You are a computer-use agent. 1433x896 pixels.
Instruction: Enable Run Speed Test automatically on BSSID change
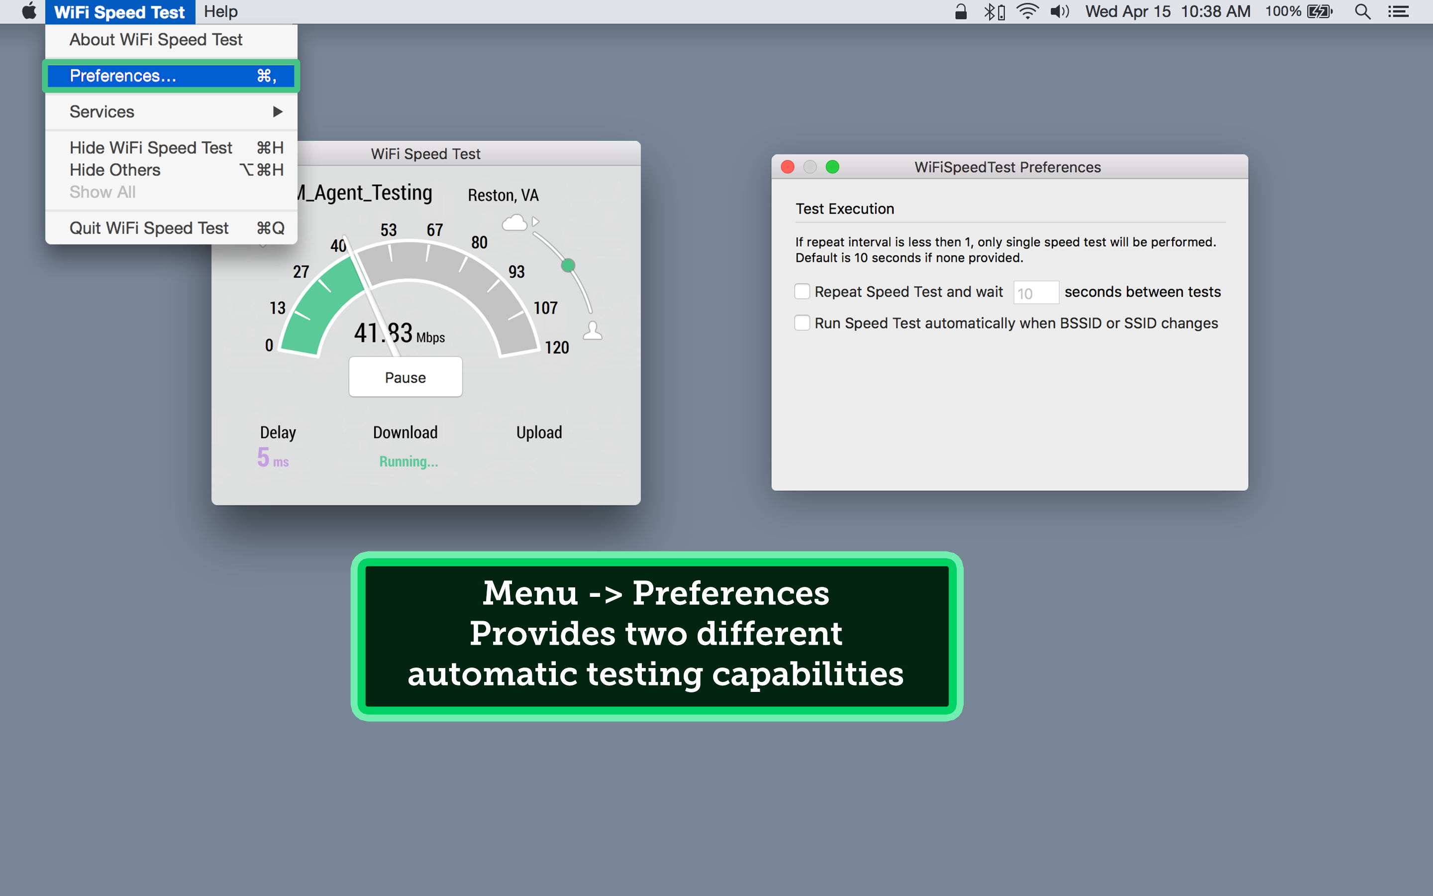pyautogui.click(x=802, y=323)
